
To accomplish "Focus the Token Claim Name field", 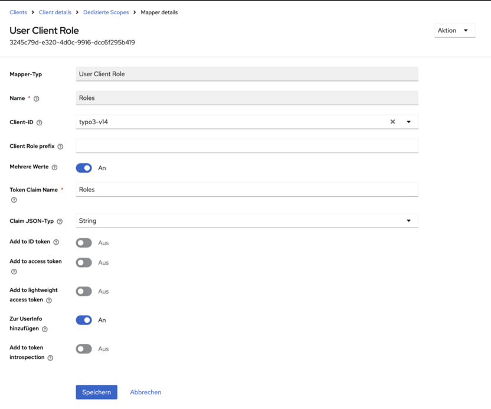I will coord(247,190).
